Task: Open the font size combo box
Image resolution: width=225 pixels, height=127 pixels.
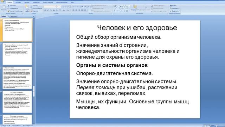Action: pos(59,7)
